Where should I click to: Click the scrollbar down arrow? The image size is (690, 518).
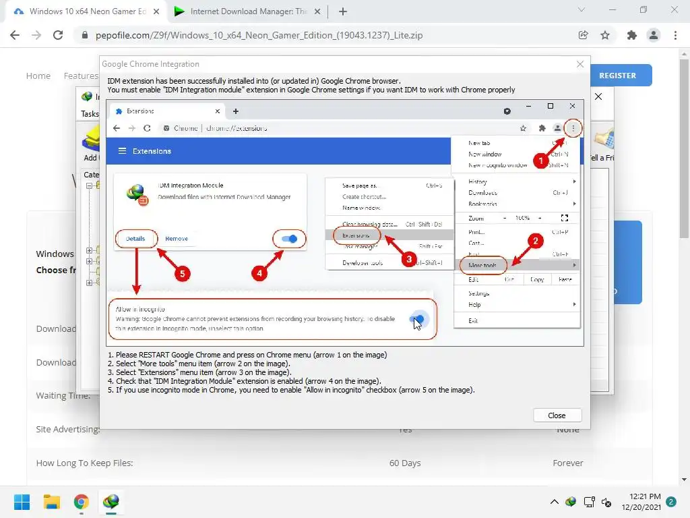pyautogui.click(x=683, y=480)
